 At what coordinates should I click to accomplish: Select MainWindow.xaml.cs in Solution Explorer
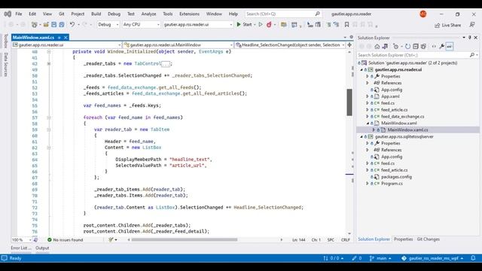tap(407, 130)
